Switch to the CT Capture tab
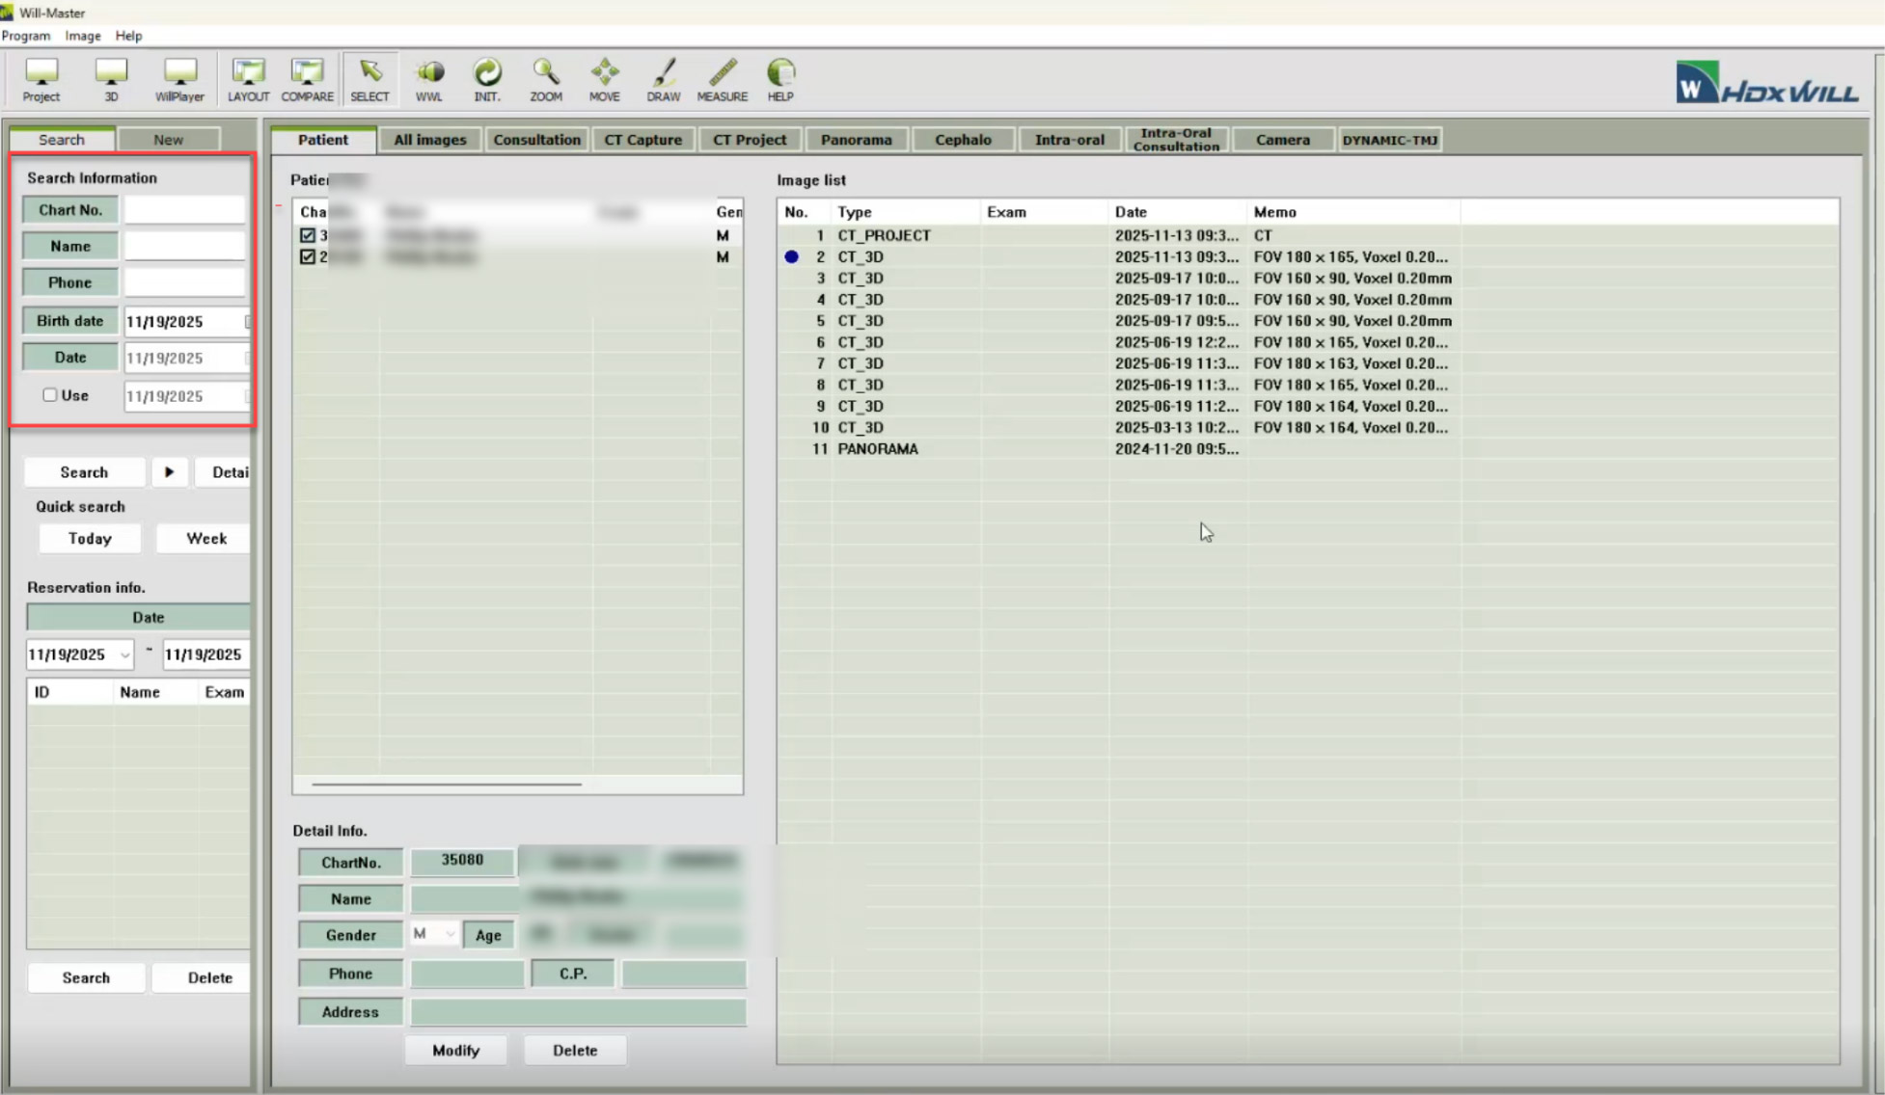The width and height of the screenshot is (1885, 1095). [642, 140]
